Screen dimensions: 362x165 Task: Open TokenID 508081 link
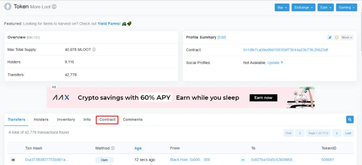(x=328, y=160)
